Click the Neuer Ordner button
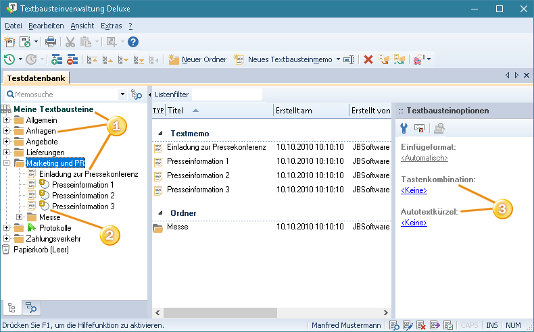The image size is (534, 332). (197, 59)
